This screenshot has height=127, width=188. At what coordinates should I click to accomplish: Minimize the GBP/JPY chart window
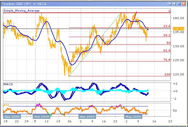click(174, 4)
